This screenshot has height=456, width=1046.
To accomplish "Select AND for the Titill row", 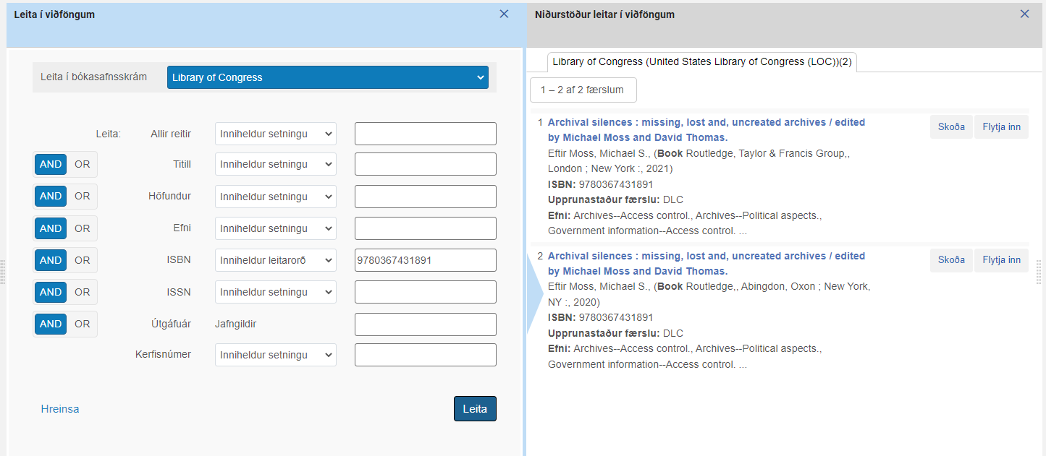I will pyautogui.click(x=51, y=164).
